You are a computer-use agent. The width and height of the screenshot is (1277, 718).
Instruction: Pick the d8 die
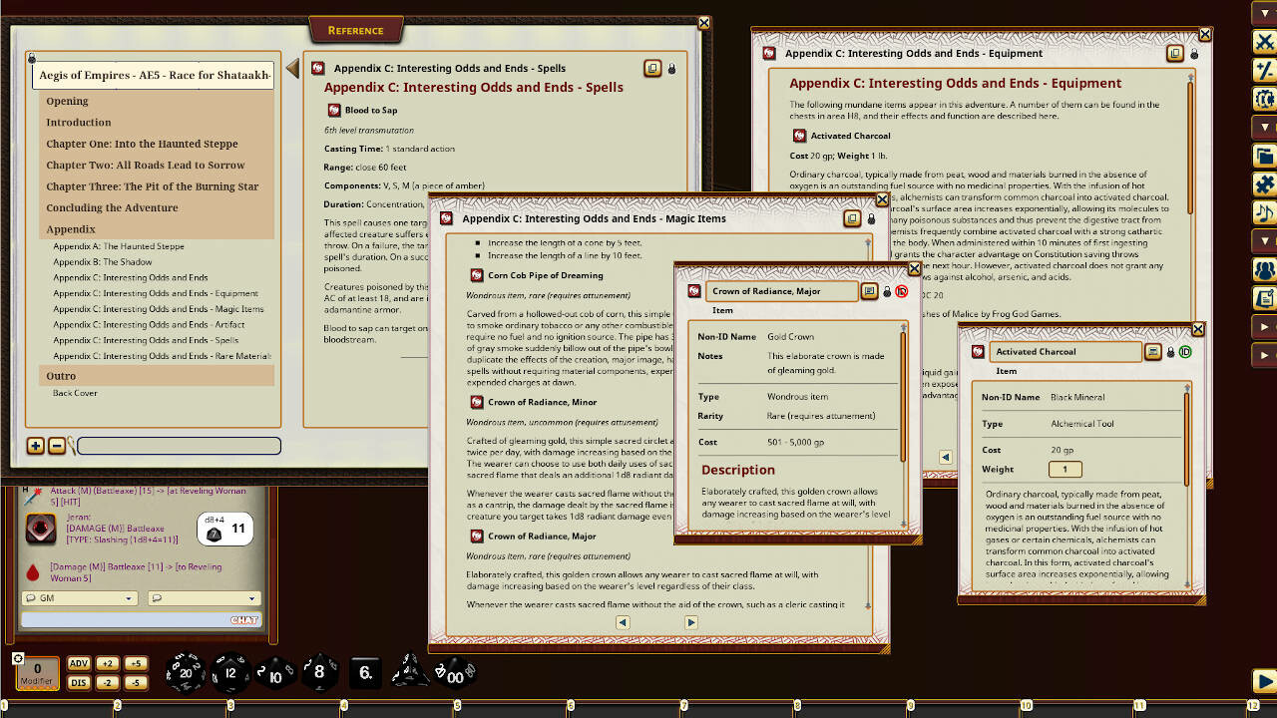click(319, 672)
